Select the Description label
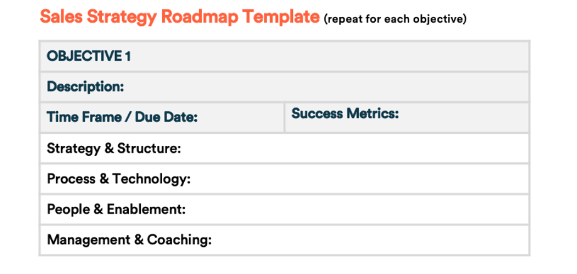This screenshot has height=274, width=577. 85,87
